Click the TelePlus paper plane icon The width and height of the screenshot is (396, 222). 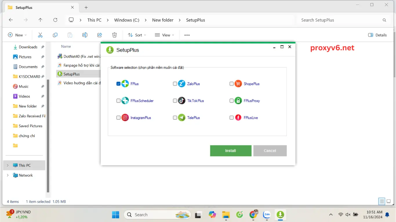pyautogui.click(x=181, y=118)
